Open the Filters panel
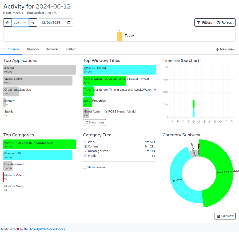 click(x=204, y=22)
